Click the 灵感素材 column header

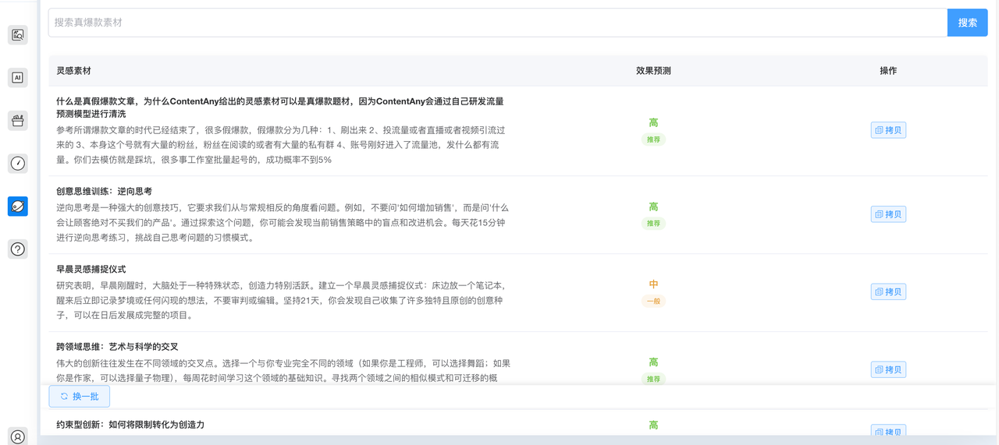point(73,71)
